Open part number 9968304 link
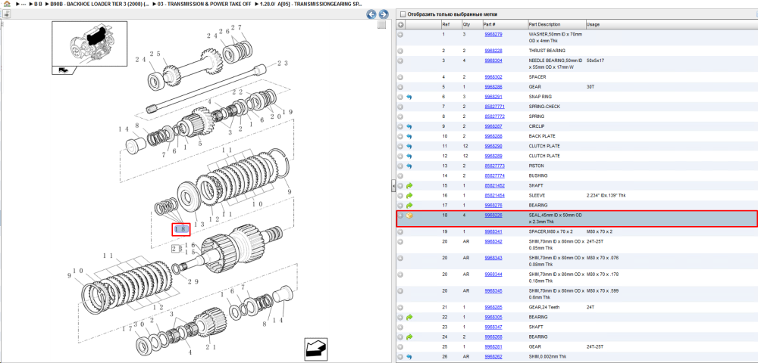This screenshot has height=363, width=758. tap(493, 60)
